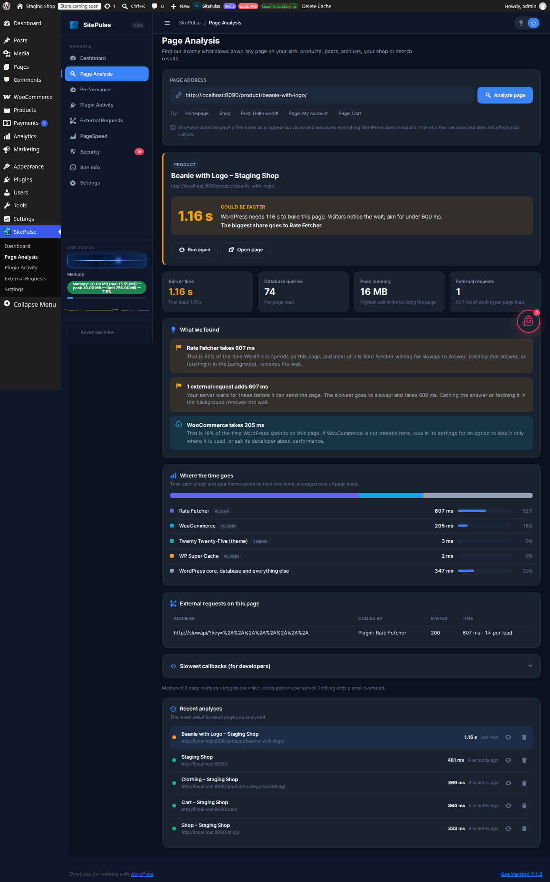Click the memory usage status bar
The image size is (550, 882).
107,288
